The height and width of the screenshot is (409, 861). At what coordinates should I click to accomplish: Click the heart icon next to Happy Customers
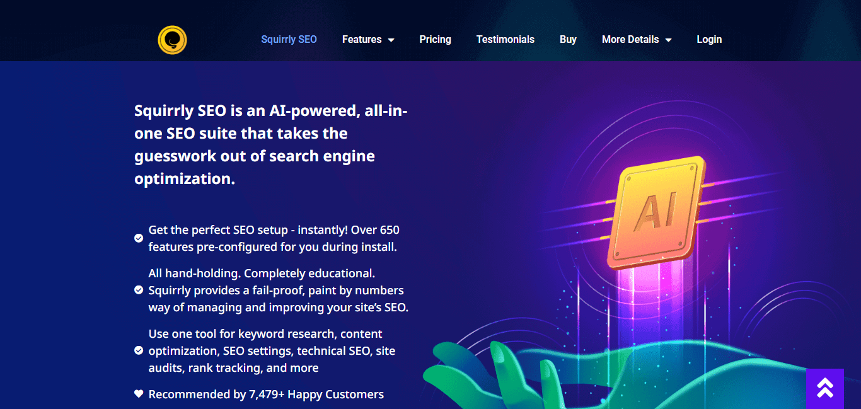(138, 393)
